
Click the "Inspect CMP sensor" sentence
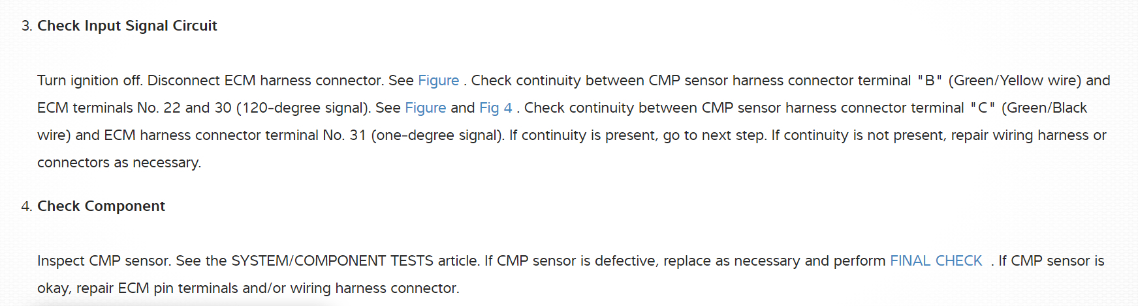pos(104,260)
